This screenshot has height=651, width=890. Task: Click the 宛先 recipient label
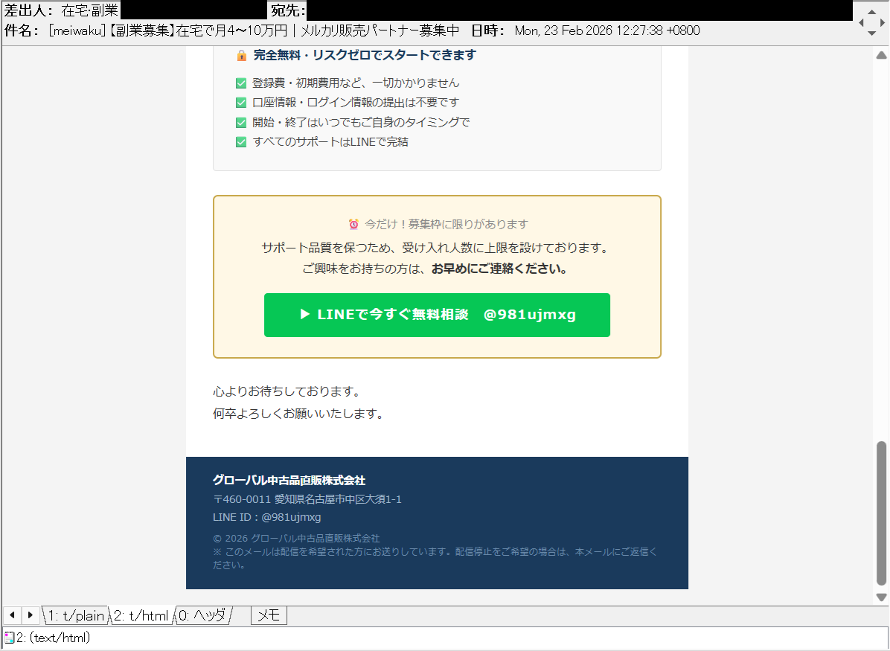pos(288,10)
